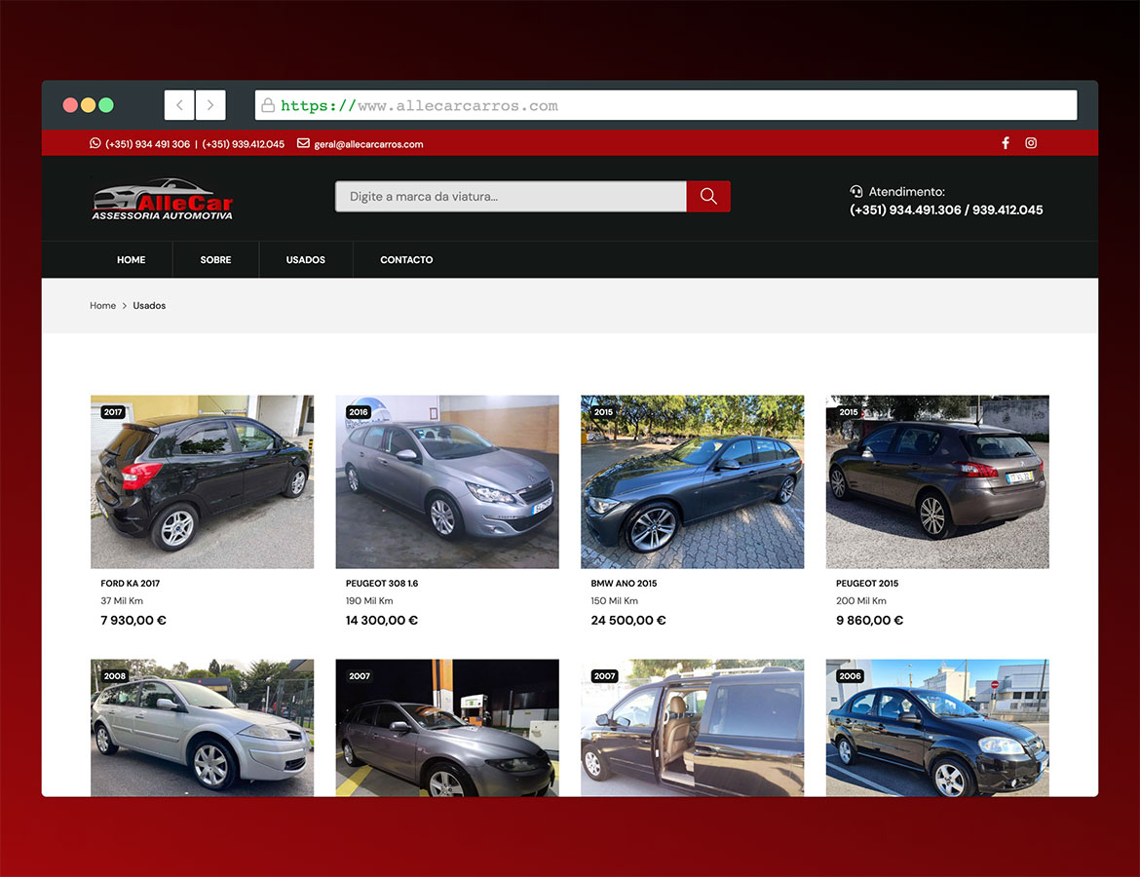Click the yellow macOS minimize dot
The image size is (1140, 877).
(x=88, y=104)
